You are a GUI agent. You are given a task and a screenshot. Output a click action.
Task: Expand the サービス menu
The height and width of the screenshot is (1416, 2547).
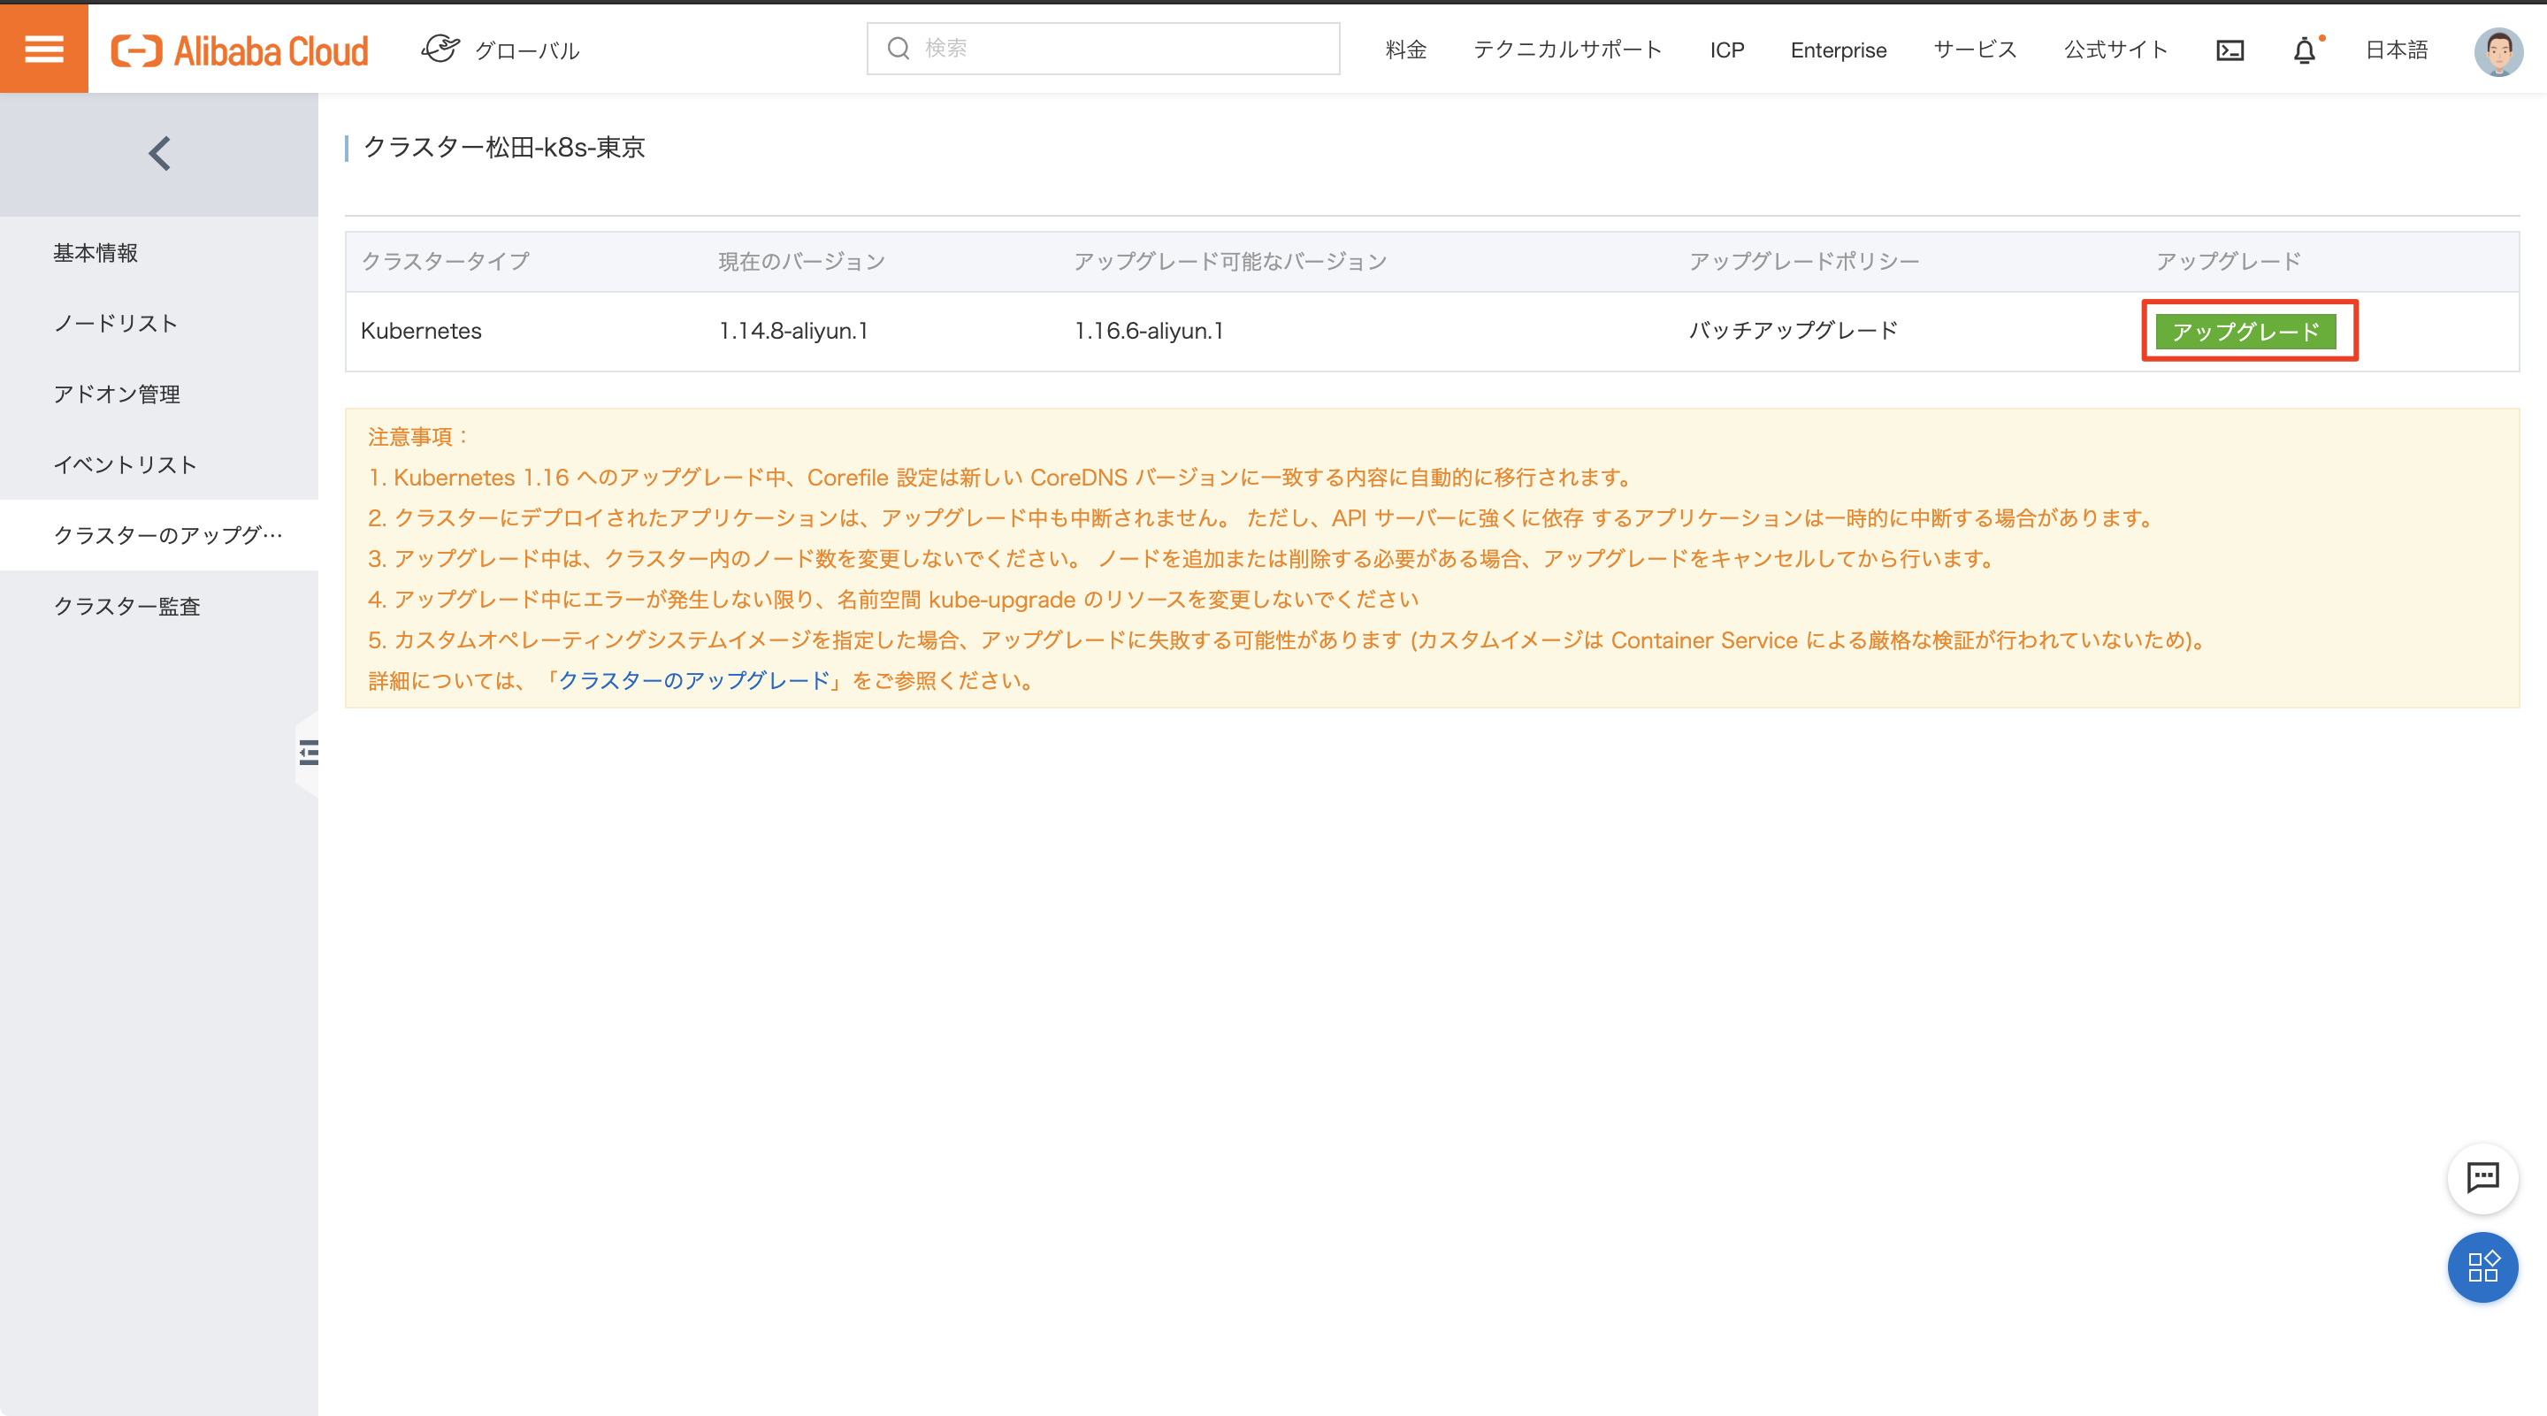pos(1975,50)
